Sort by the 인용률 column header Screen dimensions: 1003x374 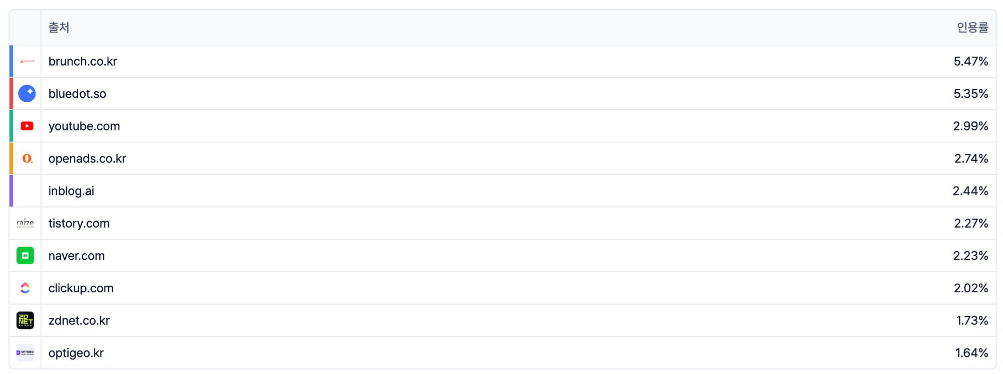pos(972,28)
